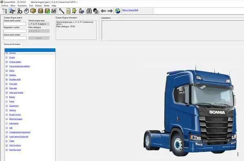Click the package with green checkmark icon
The width and height of the screenshot is (244, 161).
pos(47,11)
